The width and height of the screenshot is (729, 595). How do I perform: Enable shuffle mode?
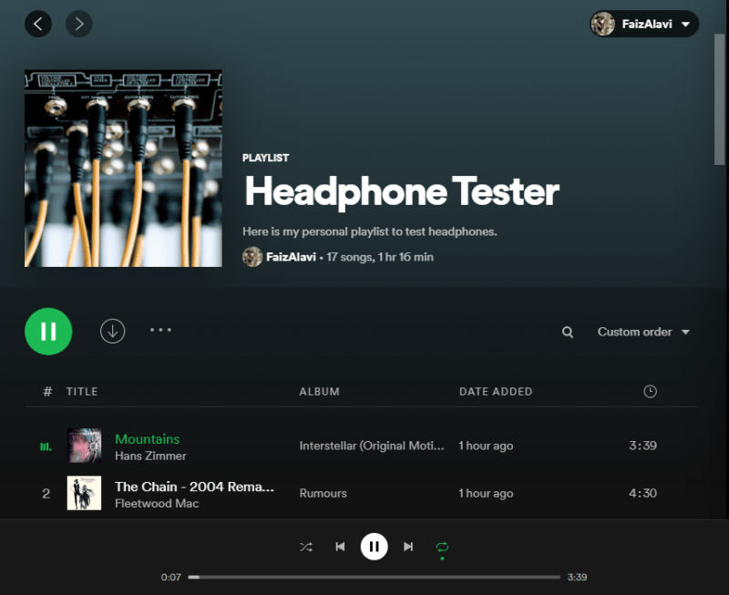tap(305, 547)
